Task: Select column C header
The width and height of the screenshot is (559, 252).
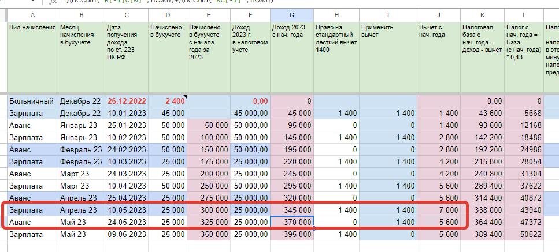Action: [127, 15]
